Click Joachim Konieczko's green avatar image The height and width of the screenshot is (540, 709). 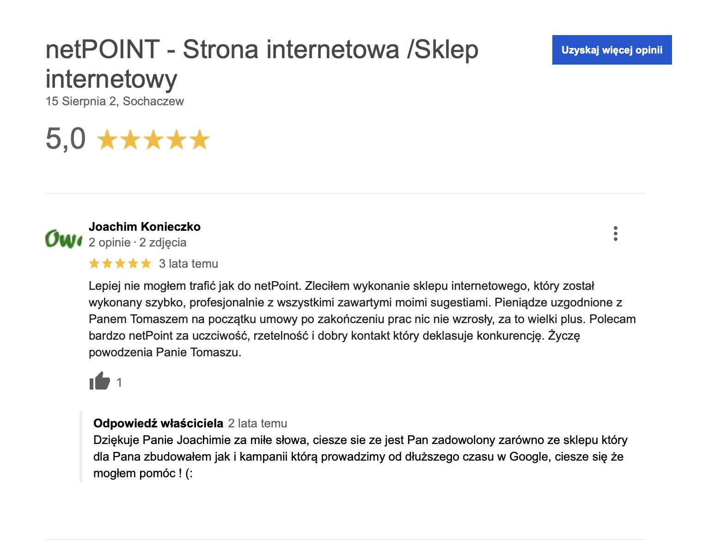(63, 239)
